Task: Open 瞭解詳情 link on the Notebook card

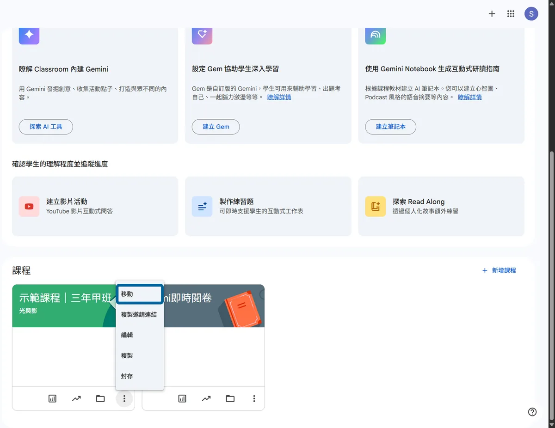Action: (470, 97)
